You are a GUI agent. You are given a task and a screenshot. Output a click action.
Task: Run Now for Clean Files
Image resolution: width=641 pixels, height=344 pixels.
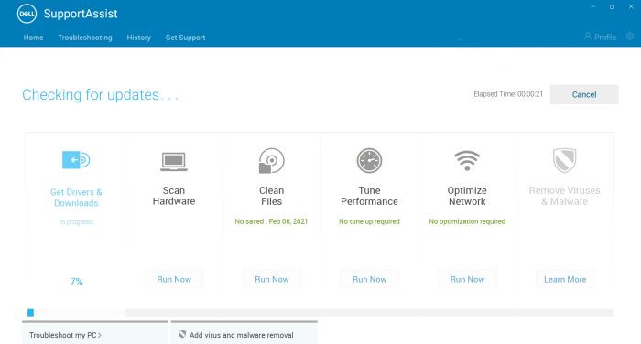(271, 279)
